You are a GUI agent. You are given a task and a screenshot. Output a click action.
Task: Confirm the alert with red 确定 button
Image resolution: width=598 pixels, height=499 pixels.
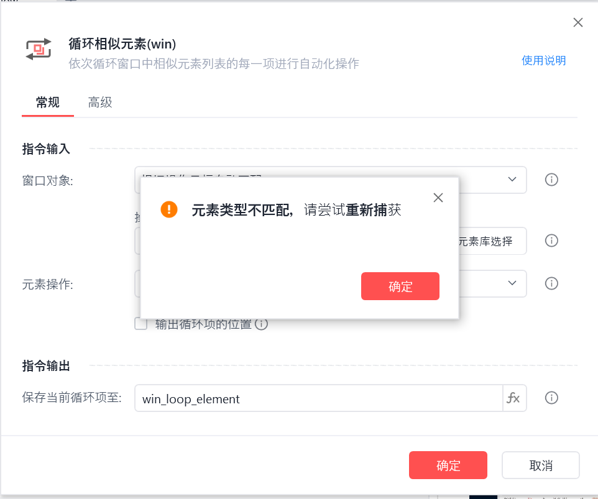[x=400, y=286]
